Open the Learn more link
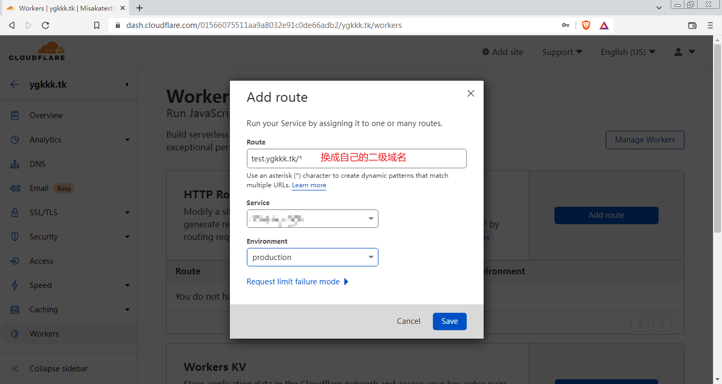This screenshot has width=722, height=384. click(x=309, y=185)
